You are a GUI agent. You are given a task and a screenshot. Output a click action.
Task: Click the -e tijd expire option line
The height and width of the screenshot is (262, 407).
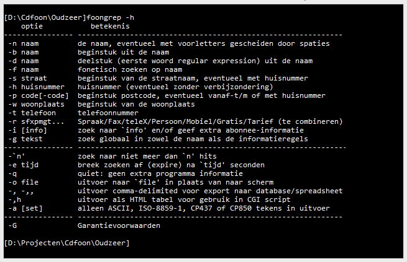click(x=136, y=165)
